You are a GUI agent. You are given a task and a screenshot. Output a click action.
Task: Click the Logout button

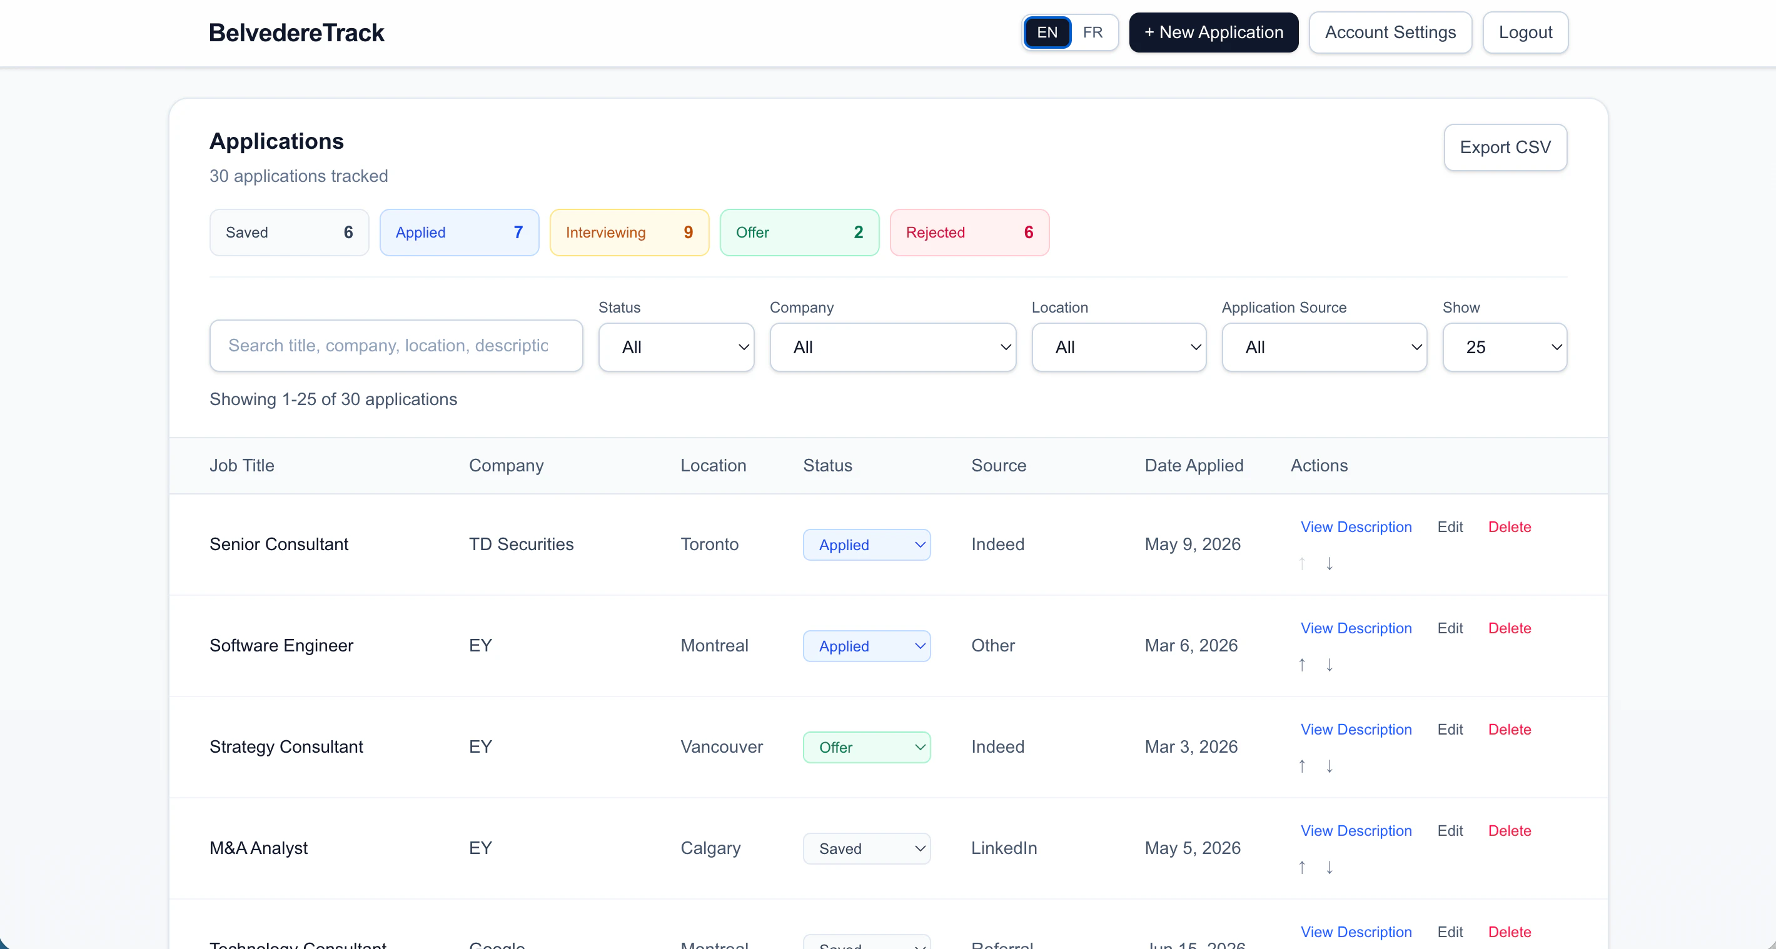click(x=1525, y=33)
